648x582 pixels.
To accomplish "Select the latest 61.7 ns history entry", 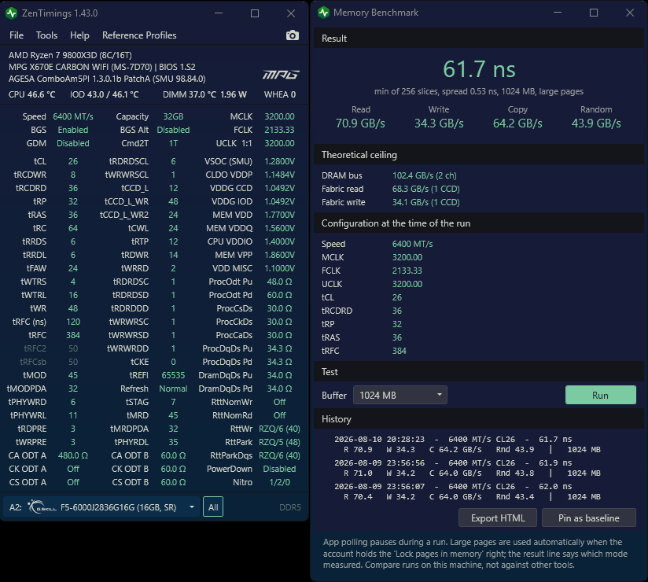I will click(467, 444).
